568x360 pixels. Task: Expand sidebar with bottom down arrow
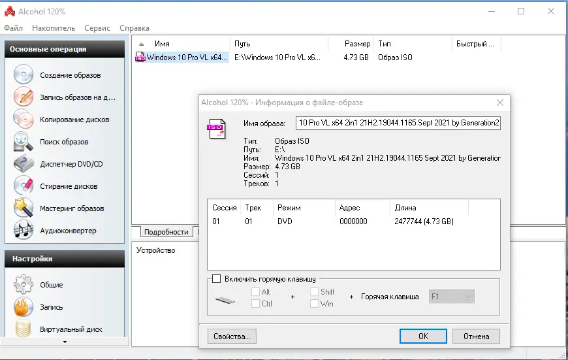[65, 342]
